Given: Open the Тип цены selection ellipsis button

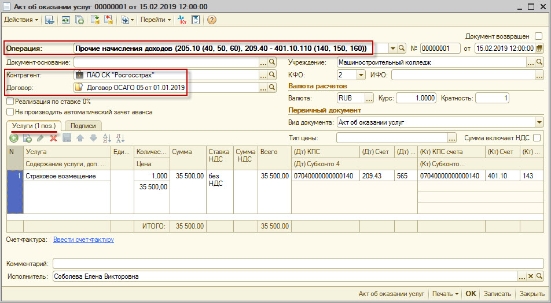Looking at the screenshot, I should click(x=452, y=138).
